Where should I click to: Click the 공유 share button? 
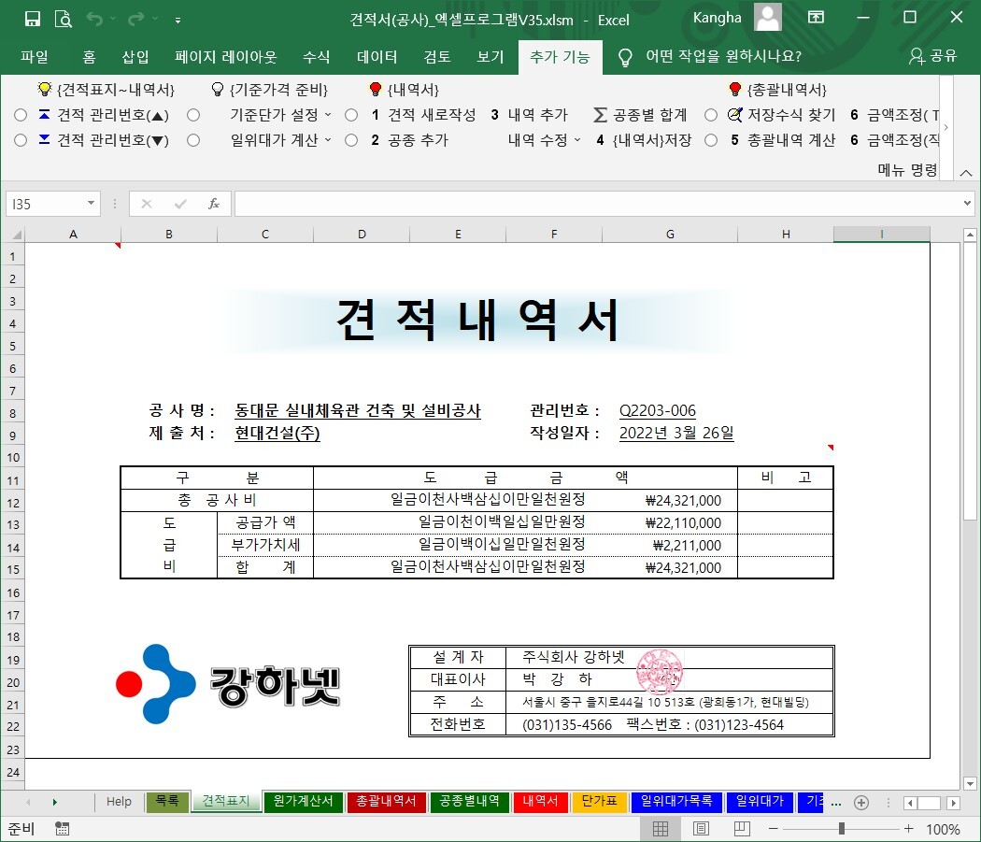coord(932,56)
